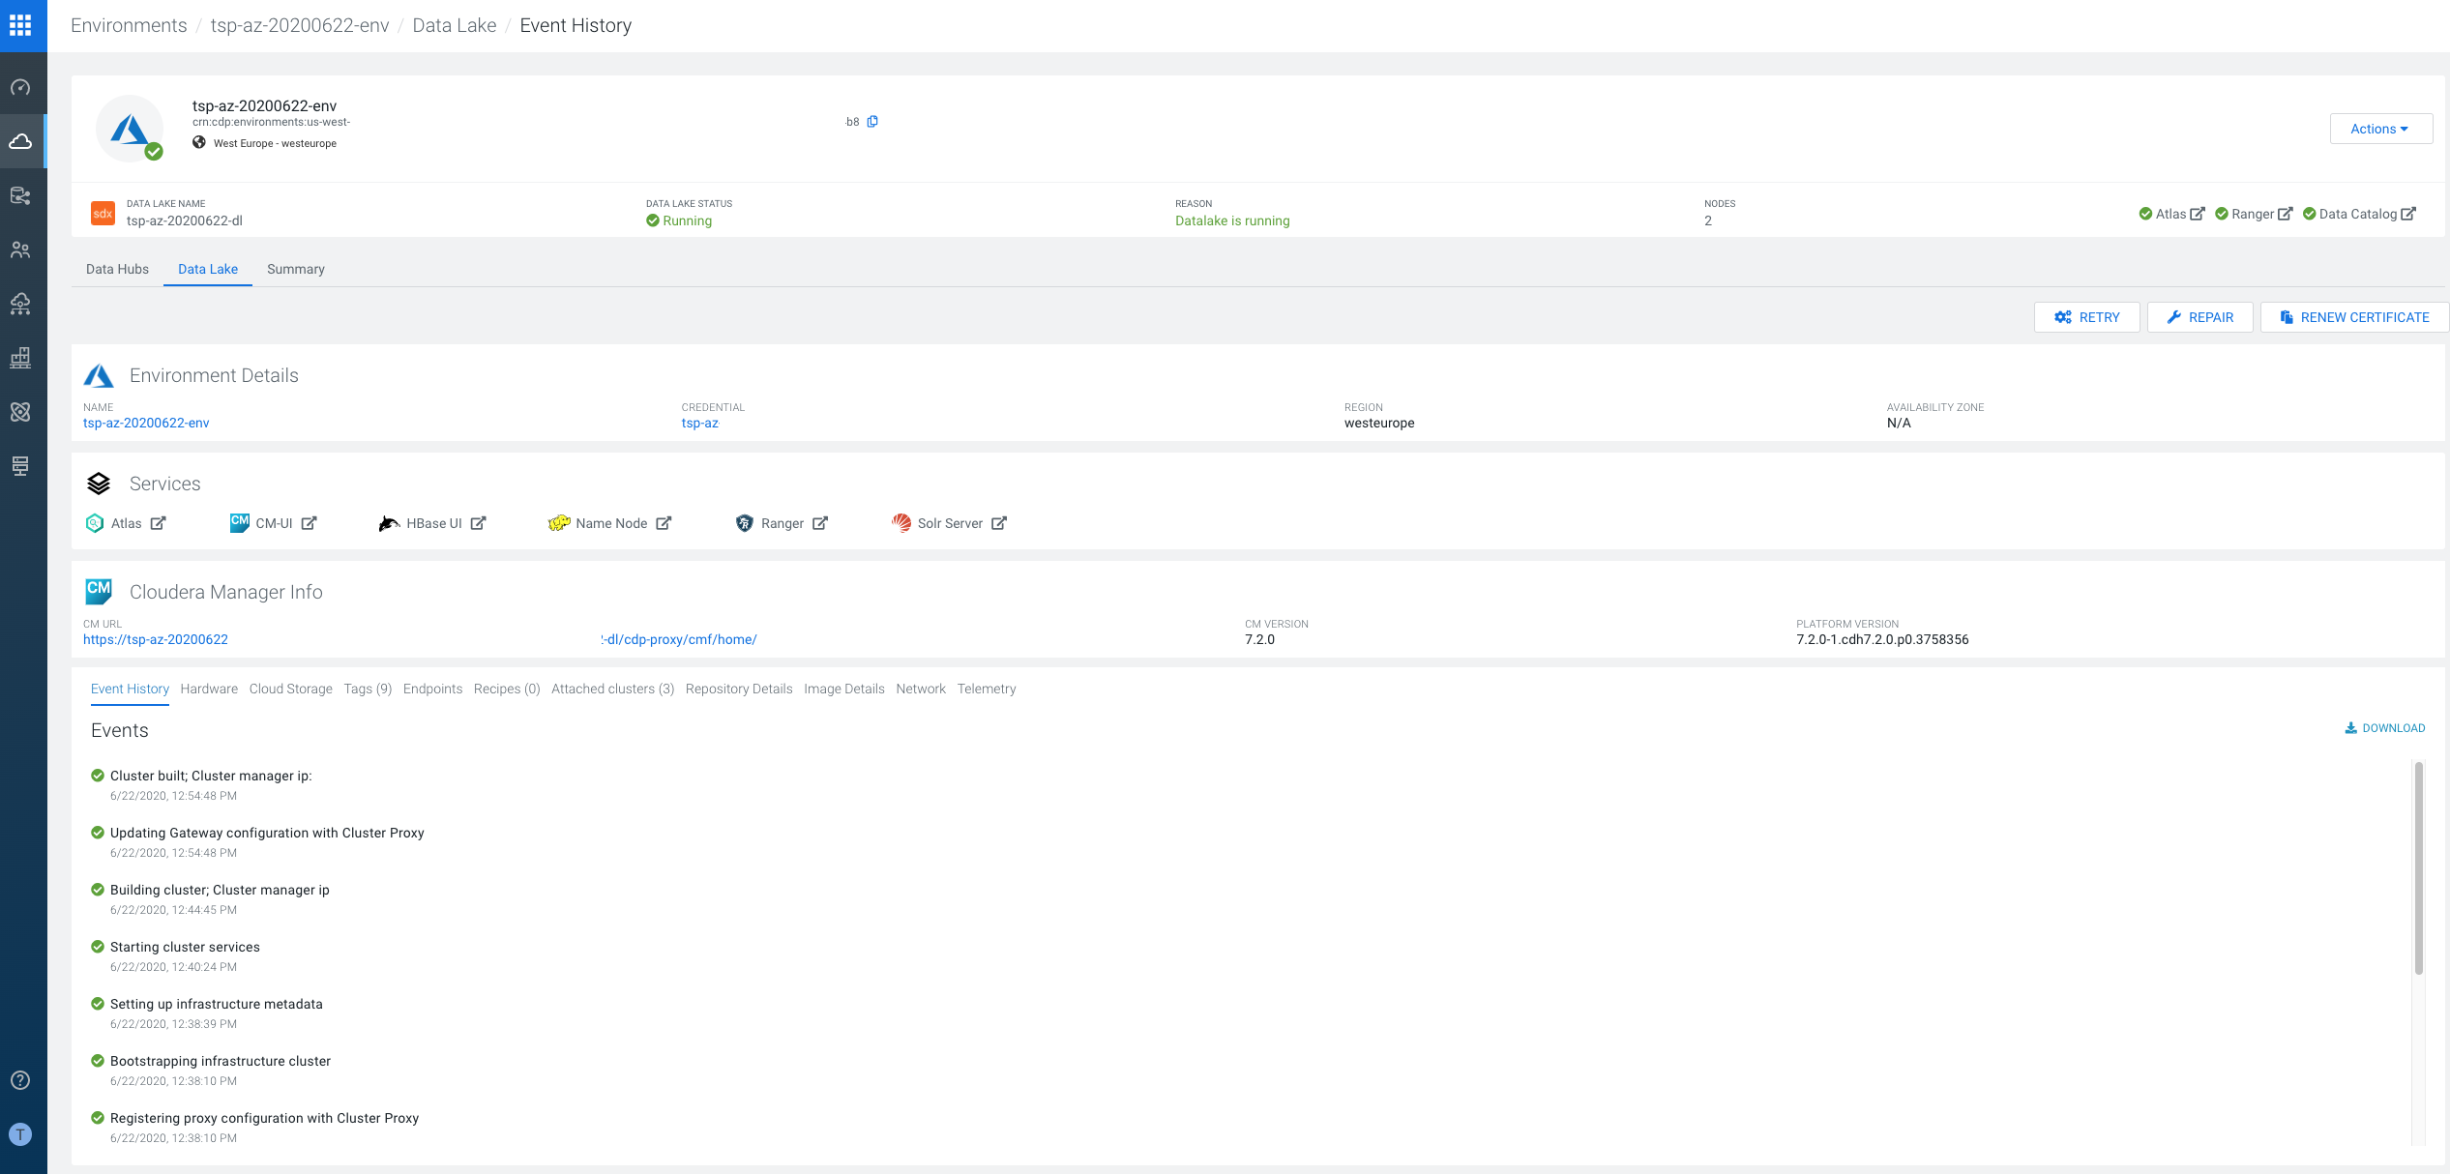Click the User Management sidebar icon
The height and width of the screenshot is (1174, 2450).
pos(20,250)
